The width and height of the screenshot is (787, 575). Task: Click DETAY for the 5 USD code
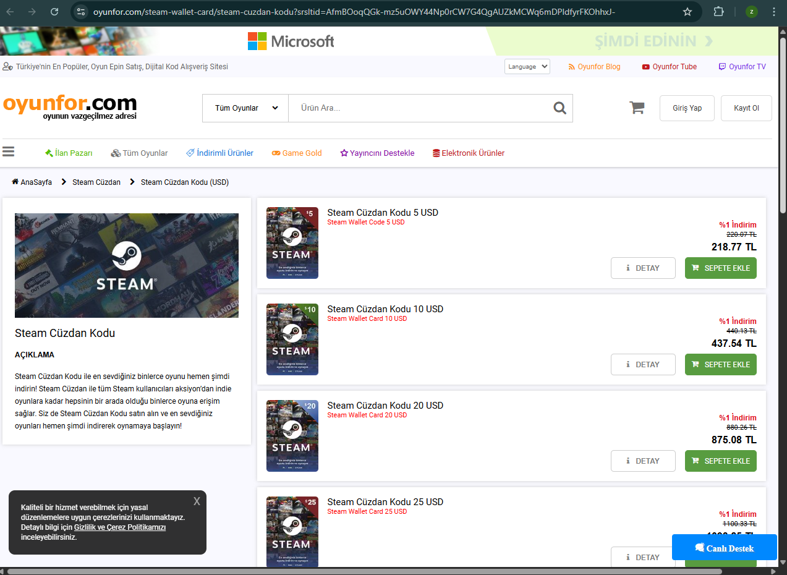pyautogui.click(x=643, y=268)
